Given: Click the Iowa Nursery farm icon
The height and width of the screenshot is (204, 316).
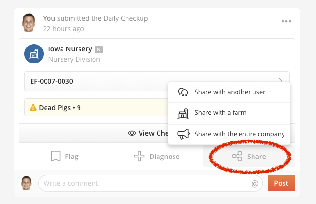Looking at the screenshot, I should click(x=34, y=54).
